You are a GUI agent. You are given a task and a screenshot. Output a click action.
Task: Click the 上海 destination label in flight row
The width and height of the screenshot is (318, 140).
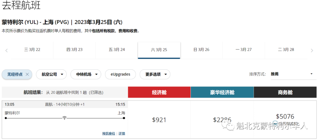click(121, 113)
